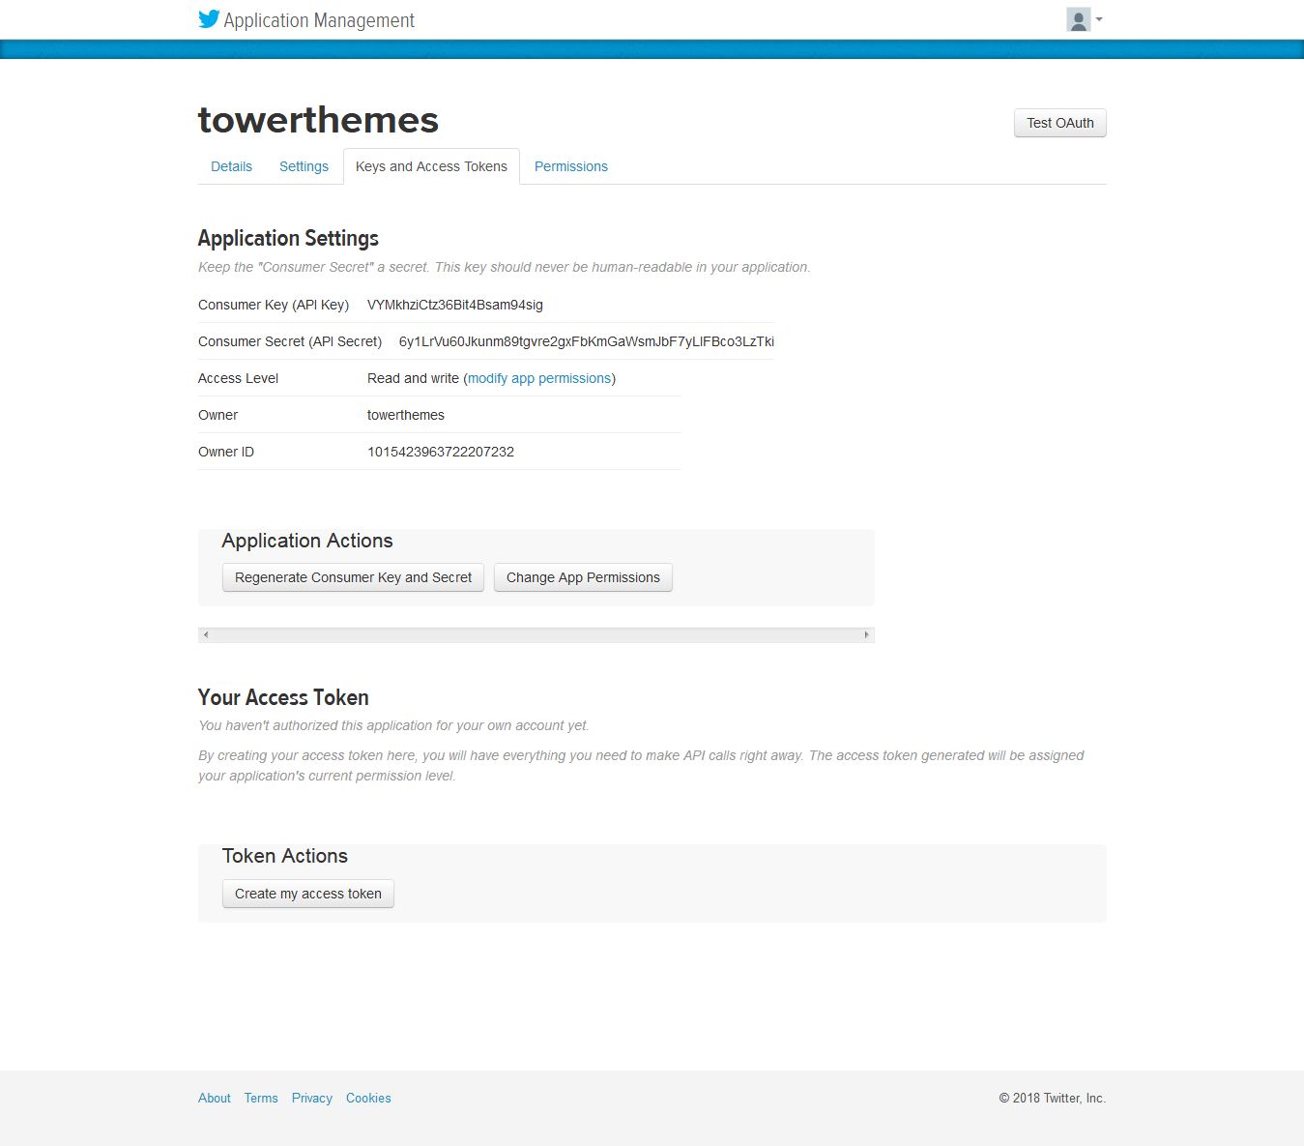Viewport: 1304px width, 1146px height.
Task: Click the Consumer Secret value string
Action: click(x=587, y=341)
